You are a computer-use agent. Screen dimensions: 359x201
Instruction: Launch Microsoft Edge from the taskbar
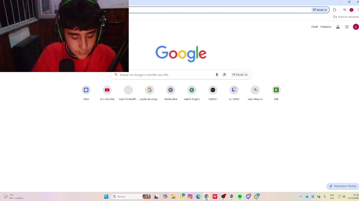click(x=198, y=197)
